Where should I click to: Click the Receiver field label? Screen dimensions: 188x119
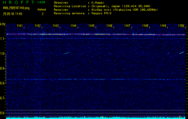[61, 10]
